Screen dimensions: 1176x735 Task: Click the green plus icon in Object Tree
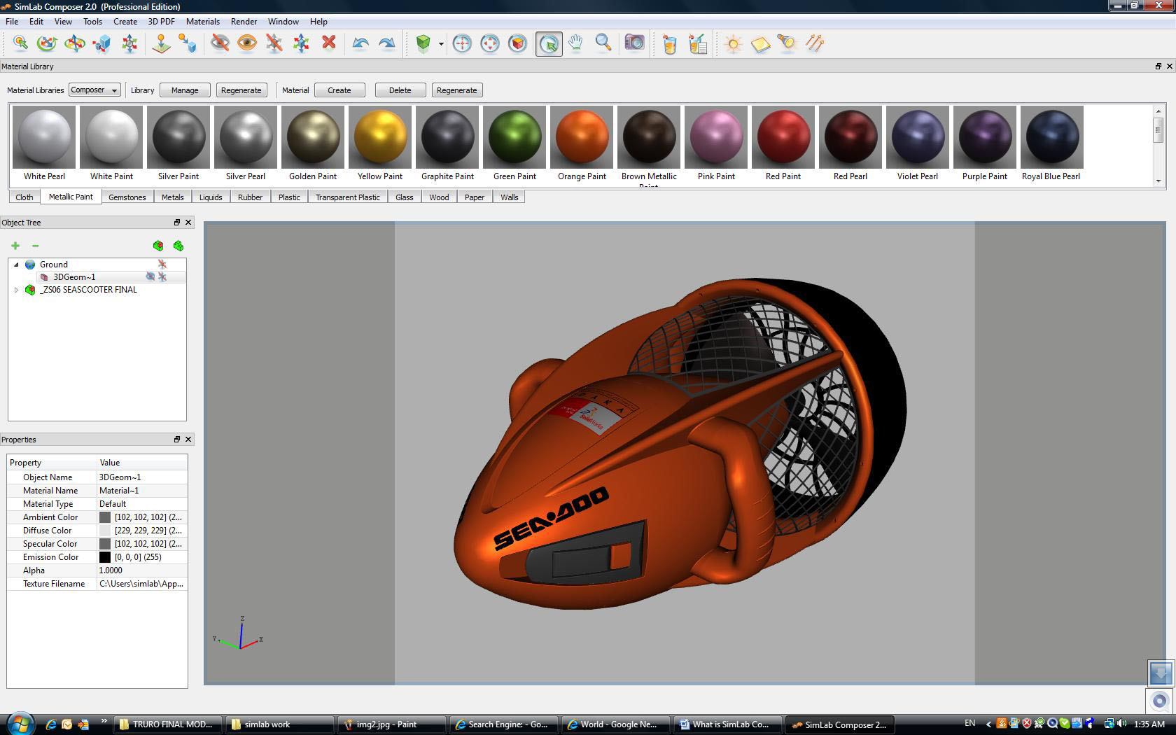point(15,246)
